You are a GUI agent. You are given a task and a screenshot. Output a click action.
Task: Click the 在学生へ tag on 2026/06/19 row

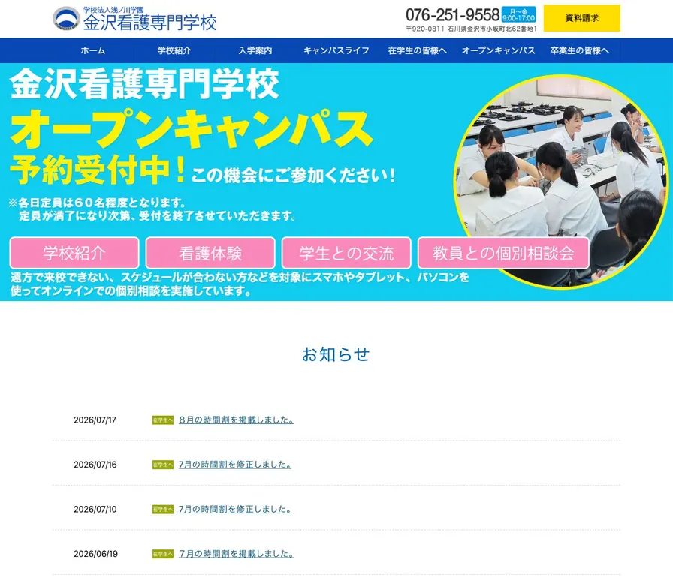163,554
